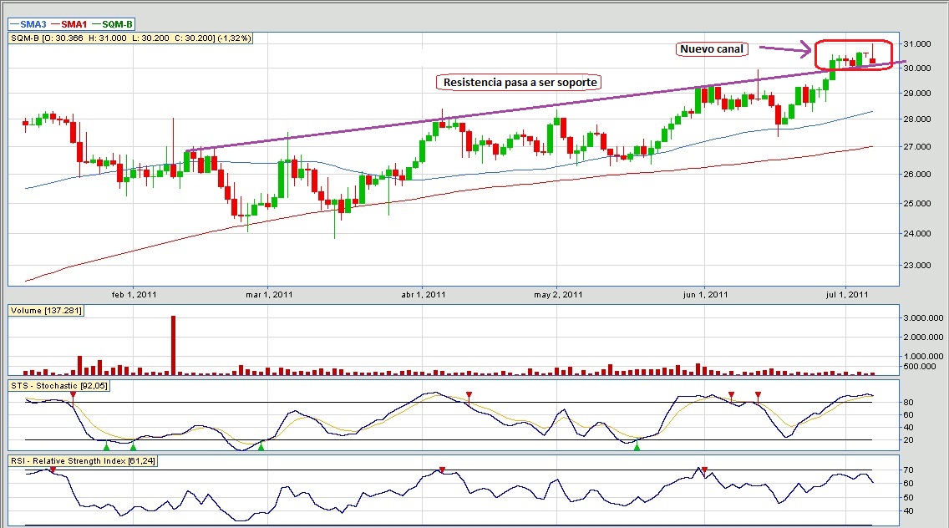Click the 'Nuevo canal' annotation label
Viewport: 949px width, 528px height.
(712, 49)
